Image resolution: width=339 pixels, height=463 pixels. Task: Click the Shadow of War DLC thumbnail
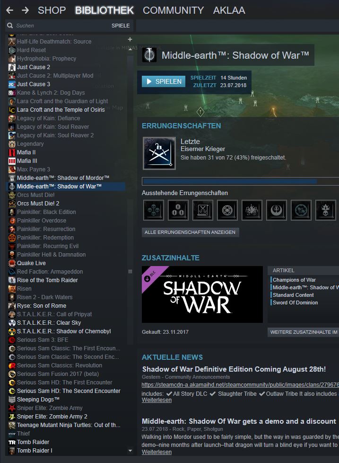pyautogui.click(x=202, y=294)
